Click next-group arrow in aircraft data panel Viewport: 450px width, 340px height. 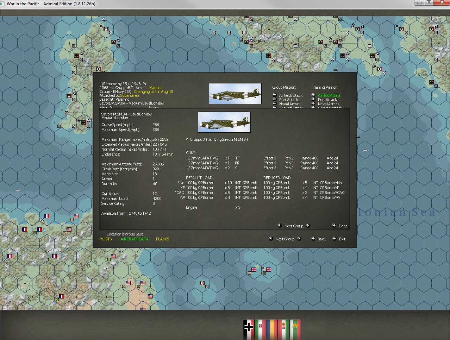pyautogui.click(x=308, y=226)
